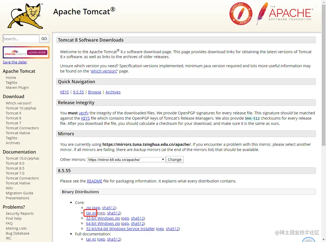Open the README link
Image resolution: width=326 pixels, height=242 pixels.
94,181
